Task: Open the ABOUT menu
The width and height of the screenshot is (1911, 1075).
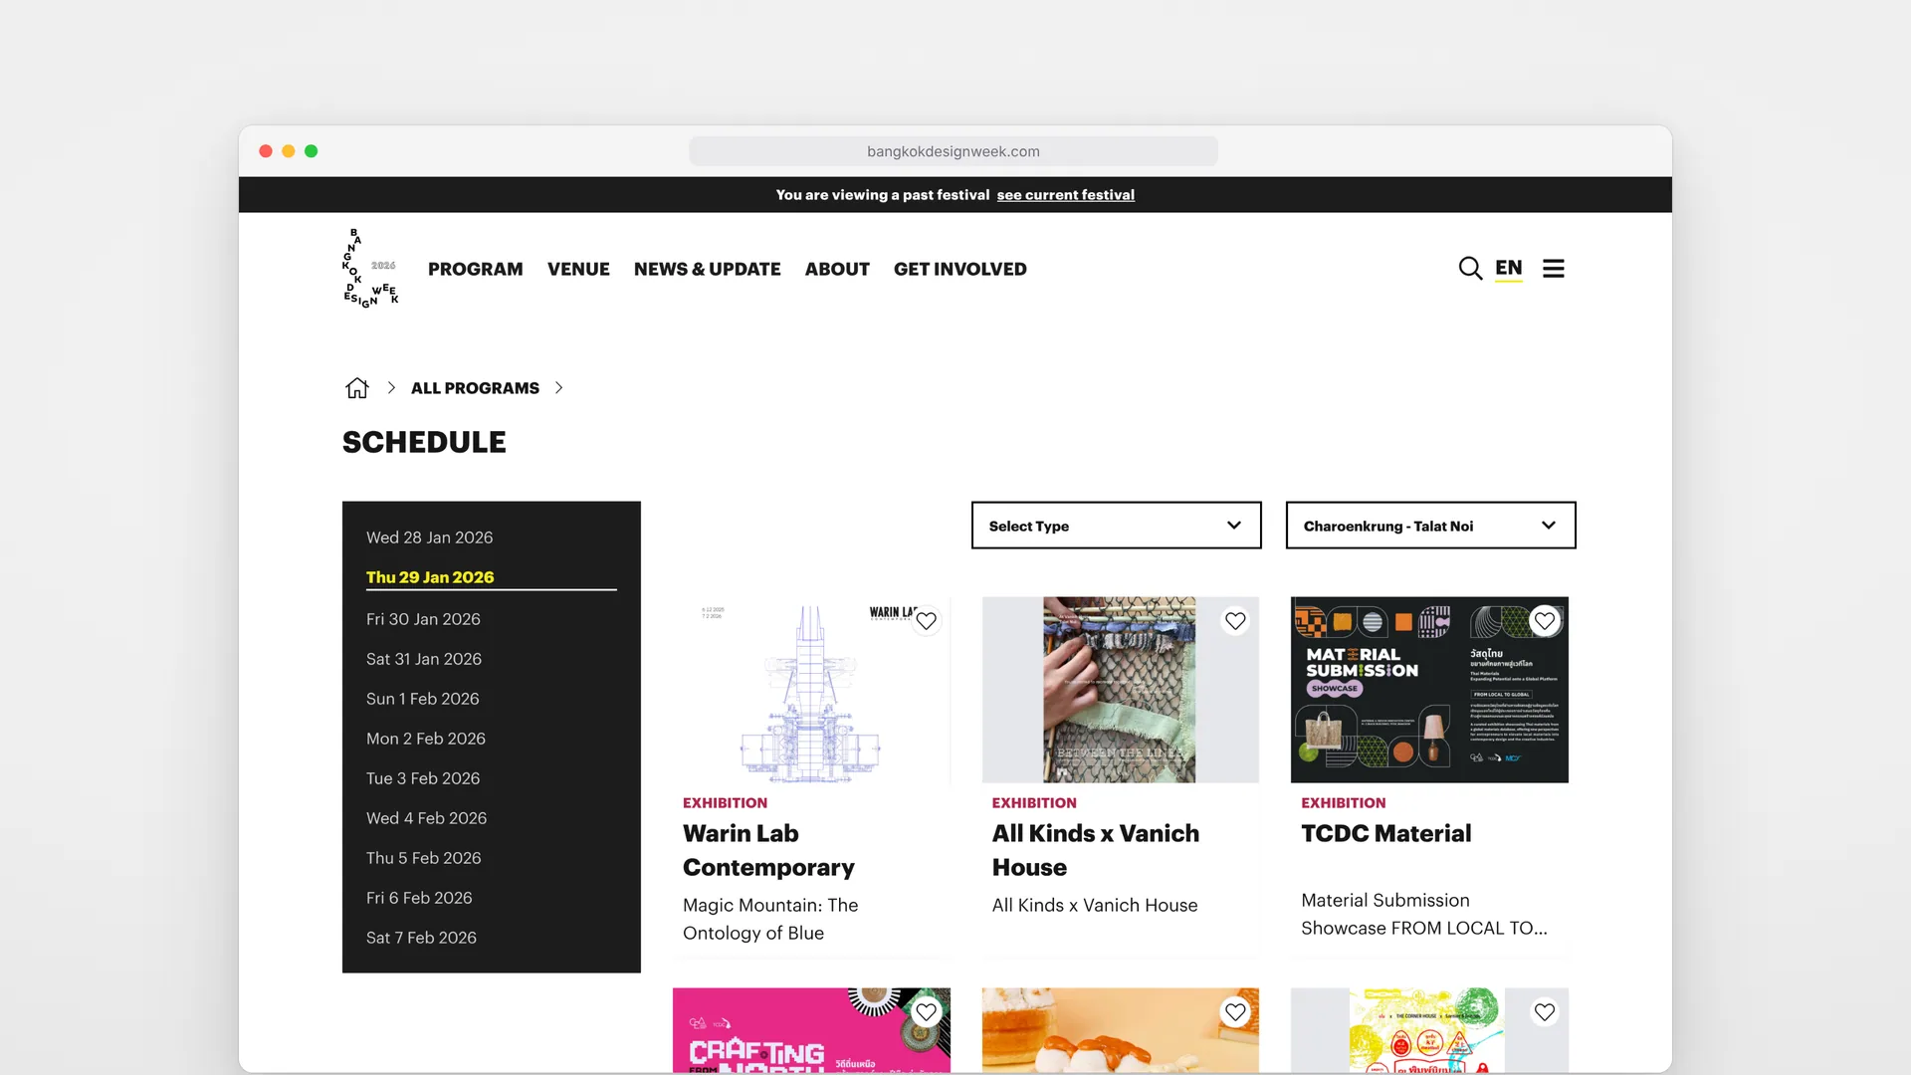Action: pos(837,269)
